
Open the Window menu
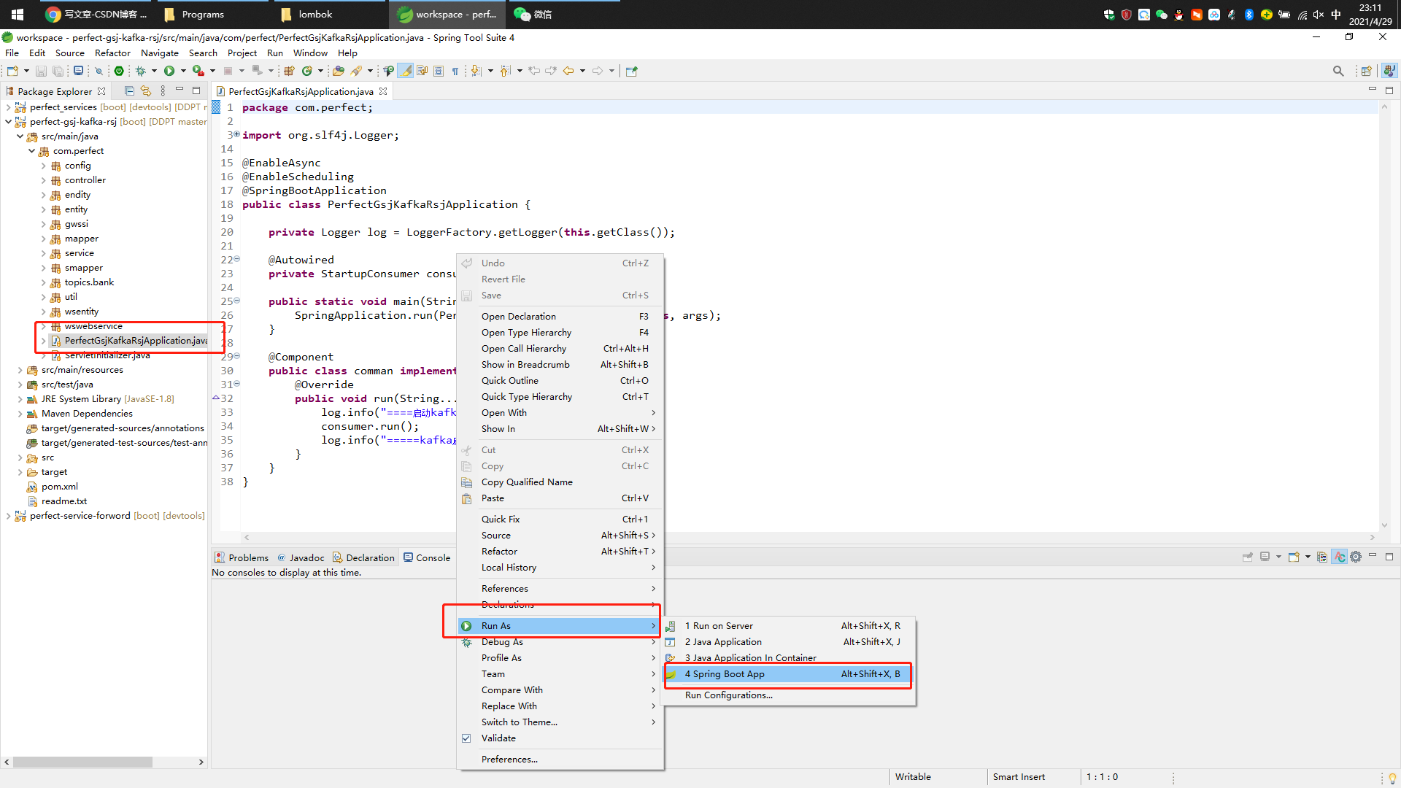click(309, 53)
